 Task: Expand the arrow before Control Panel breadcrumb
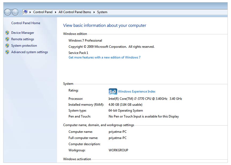point(30,12)
